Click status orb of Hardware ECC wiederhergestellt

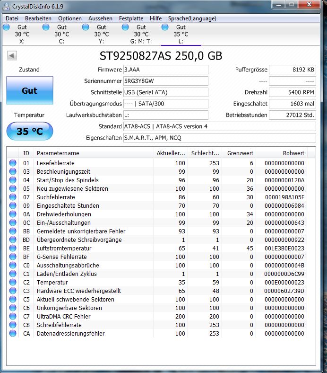click(x=13, y=291)
